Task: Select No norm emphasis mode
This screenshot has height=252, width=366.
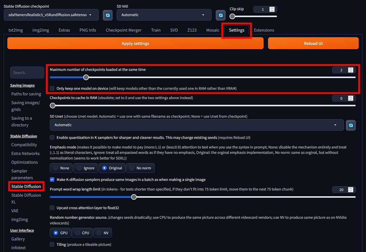Action: (140, 168)
